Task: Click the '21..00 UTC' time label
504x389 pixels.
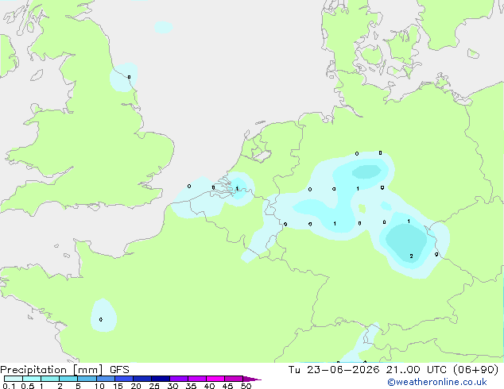Action: click(x=417, y=370)
